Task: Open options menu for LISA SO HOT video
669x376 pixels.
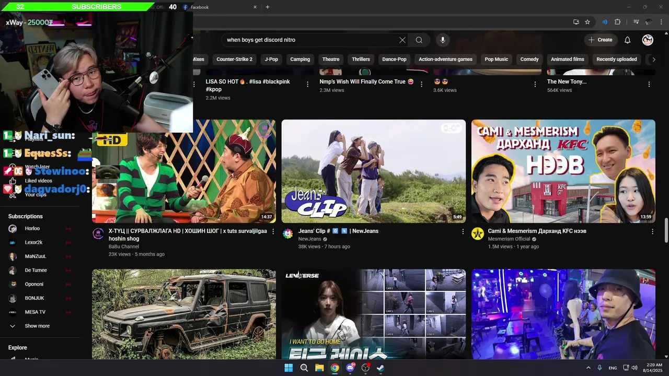Action: click(x=308, y=84)
